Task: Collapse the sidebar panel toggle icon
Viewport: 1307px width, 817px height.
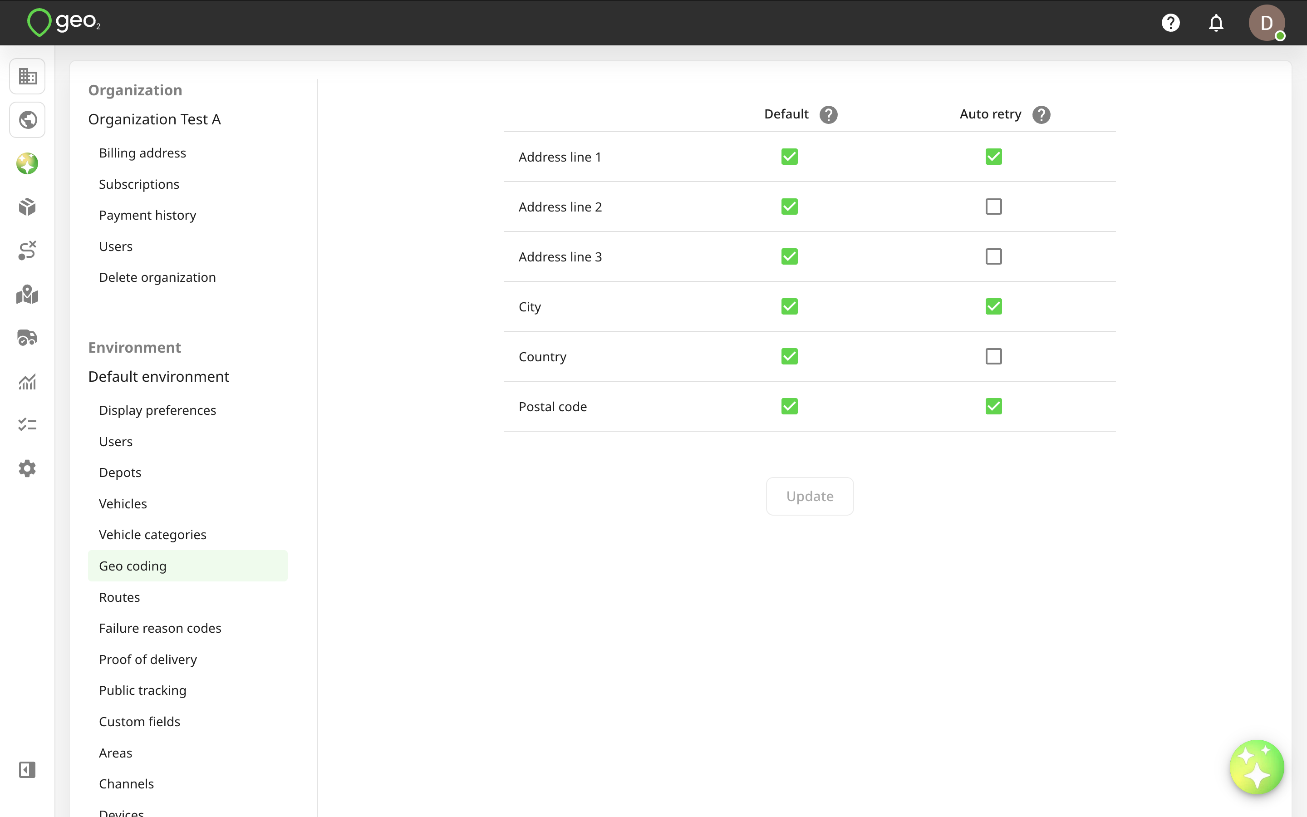Action: [28, 770]
